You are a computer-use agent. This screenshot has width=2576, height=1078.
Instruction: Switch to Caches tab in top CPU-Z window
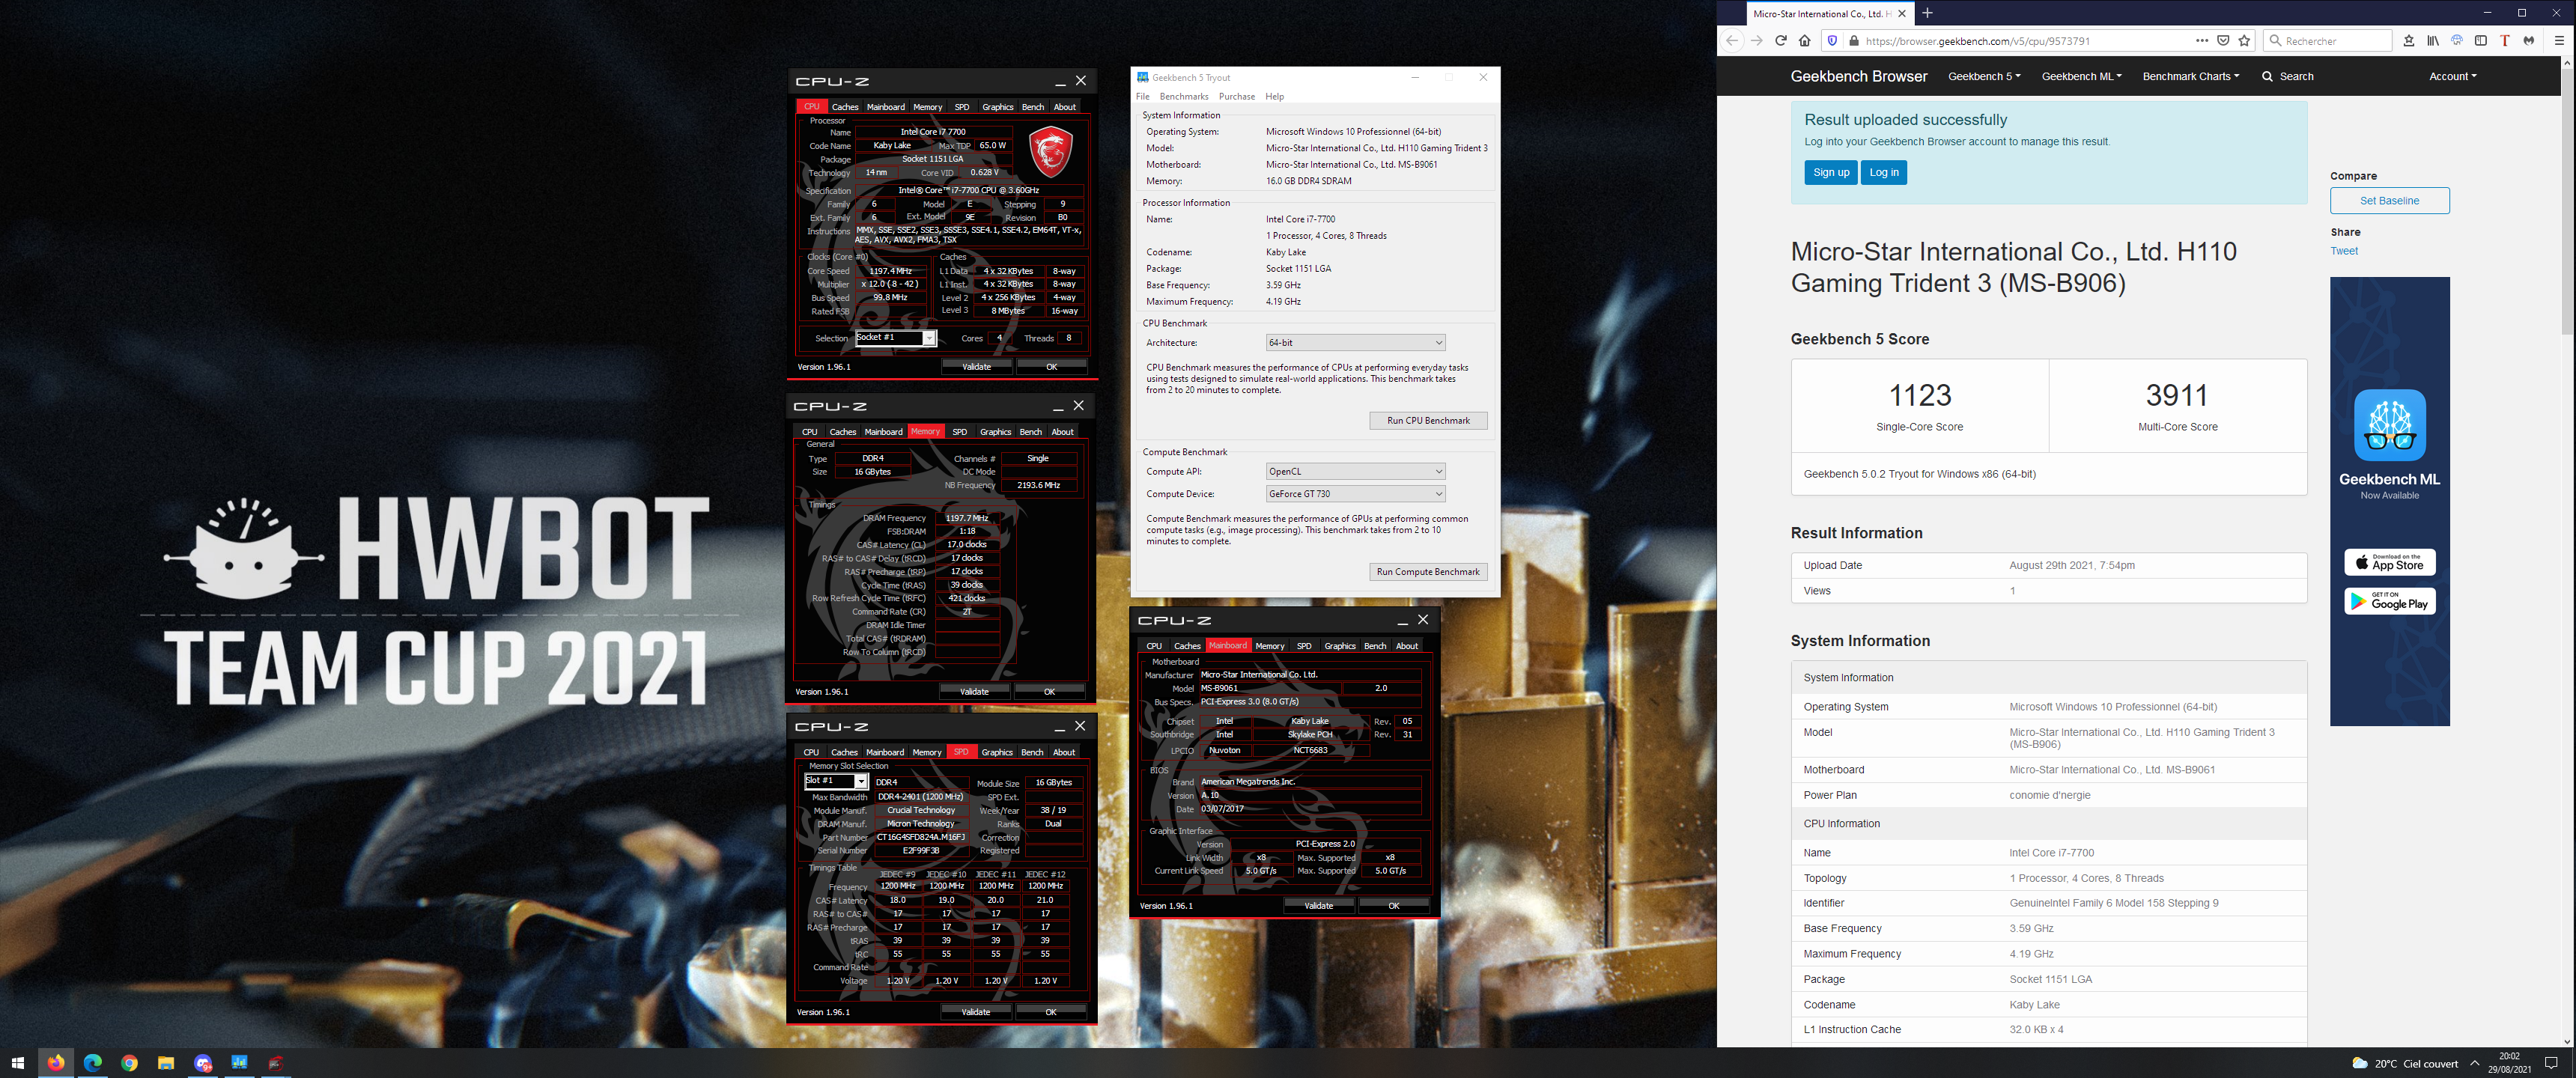[845, 107]
